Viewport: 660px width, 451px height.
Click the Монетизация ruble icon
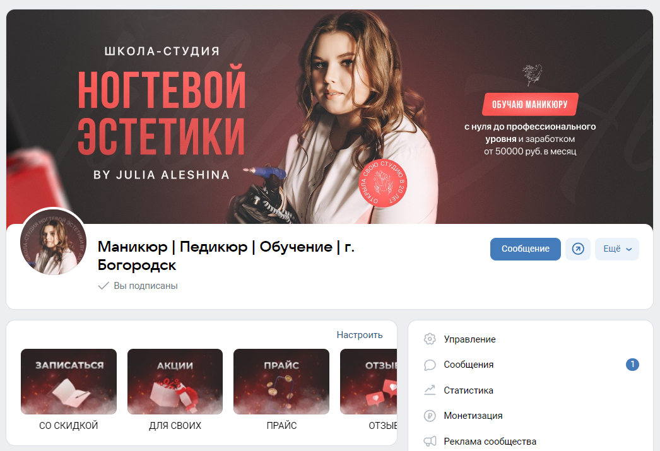tap(430, 416)
